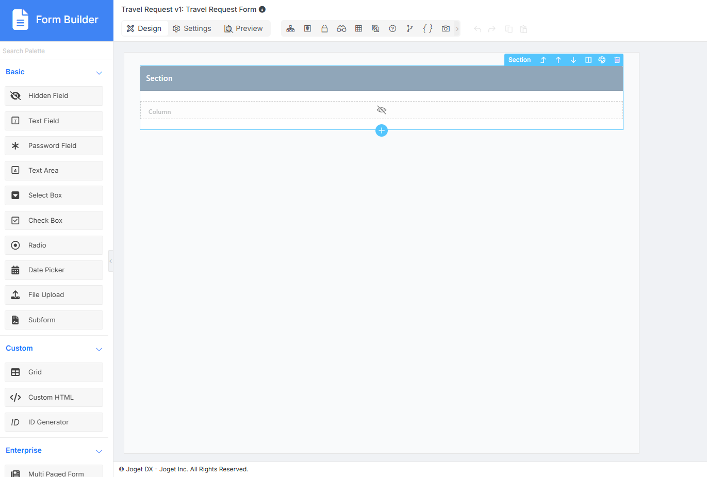Select the Text Field palette item
Image resolution: width=707 pixels, height=477 pixels.
pyautogui.click(x=54, y=121)
